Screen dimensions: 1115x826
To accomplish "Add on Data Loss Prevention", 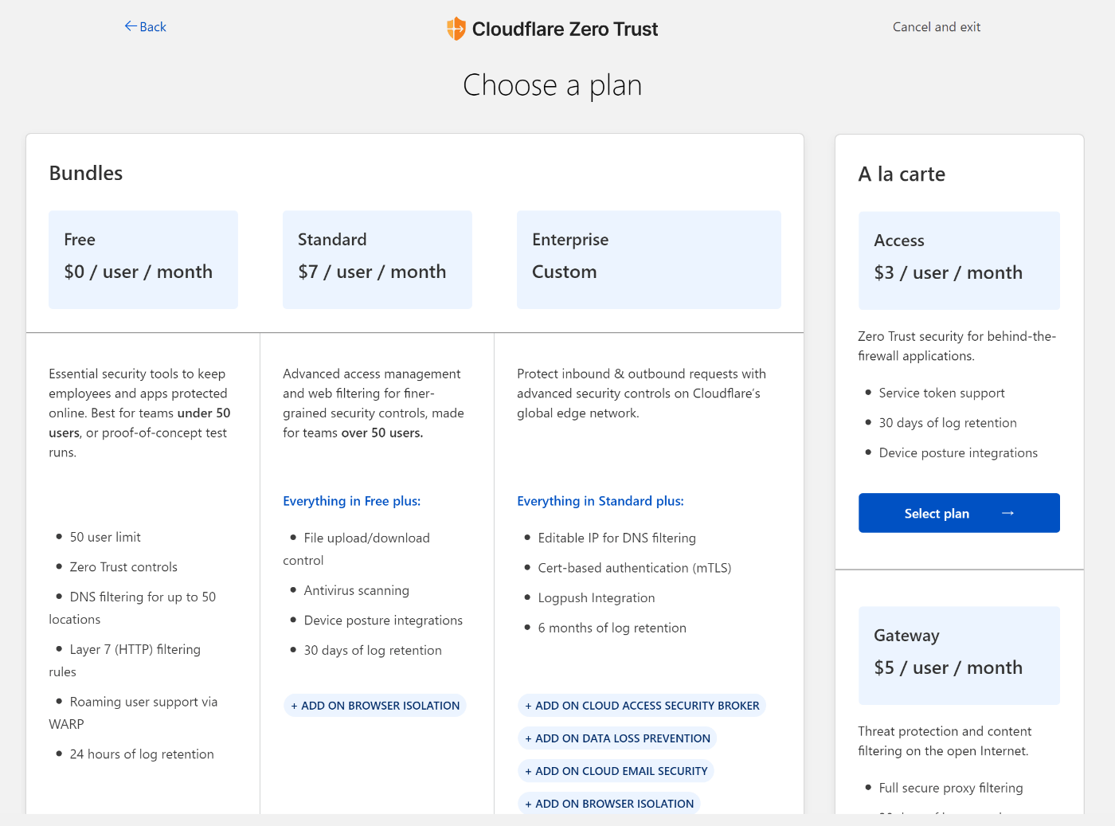I will click(617, 738).
